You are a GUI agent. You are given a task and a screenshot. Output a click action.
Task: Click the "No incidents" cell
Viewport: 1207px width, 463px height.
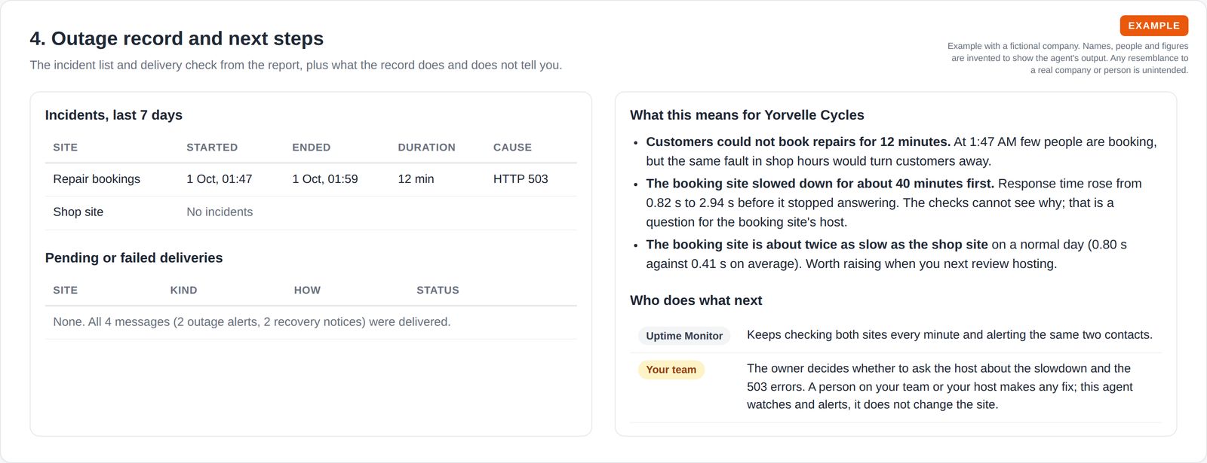click(220, 212)
